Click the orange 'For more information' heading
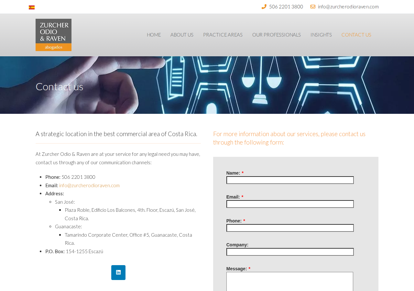 point(289,138)
